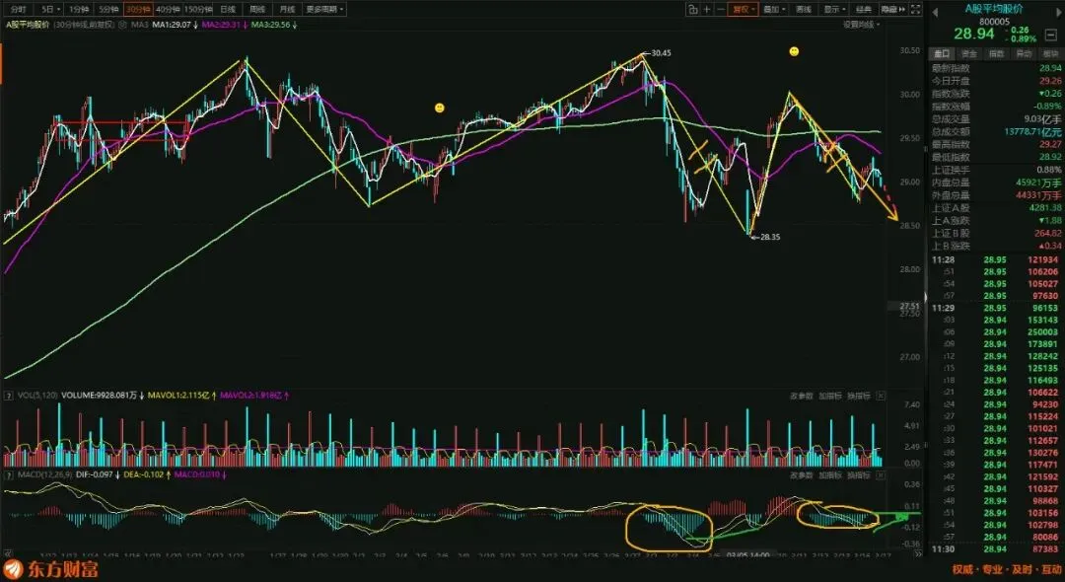Click the 上证A股 row

pyautogui.click(x=996, y=208)
